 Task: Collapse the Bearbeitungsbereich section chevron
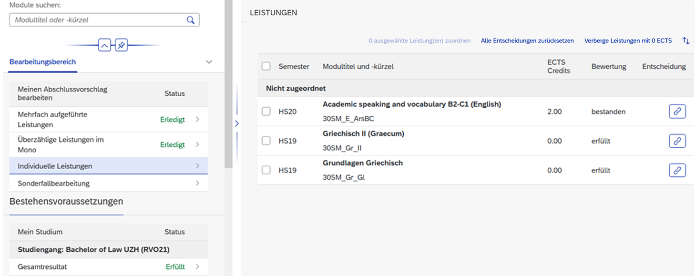click(x=208, y=62)
